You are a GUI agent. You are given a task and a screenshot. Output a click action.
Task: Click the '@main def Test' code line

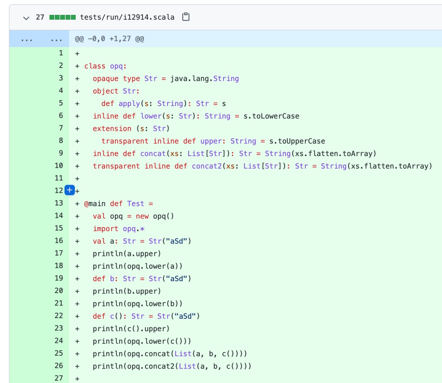(x=118, y=203)
